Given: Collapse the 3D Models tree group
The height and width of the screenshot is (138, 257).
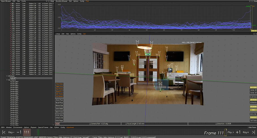Looking at the screenshot, I should point(7,76).
